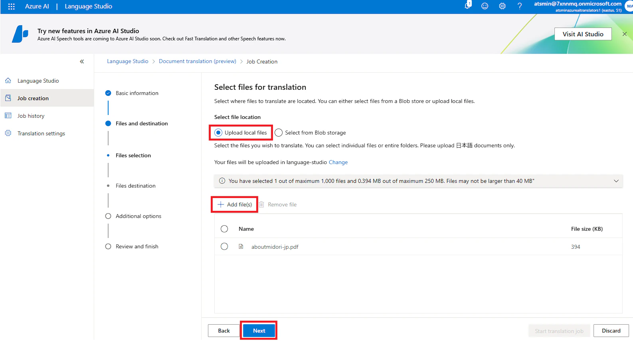Click the Translation settings gear icon
Image resolution: width=633 pixels, height=341 pixels.
pos(8,133)
